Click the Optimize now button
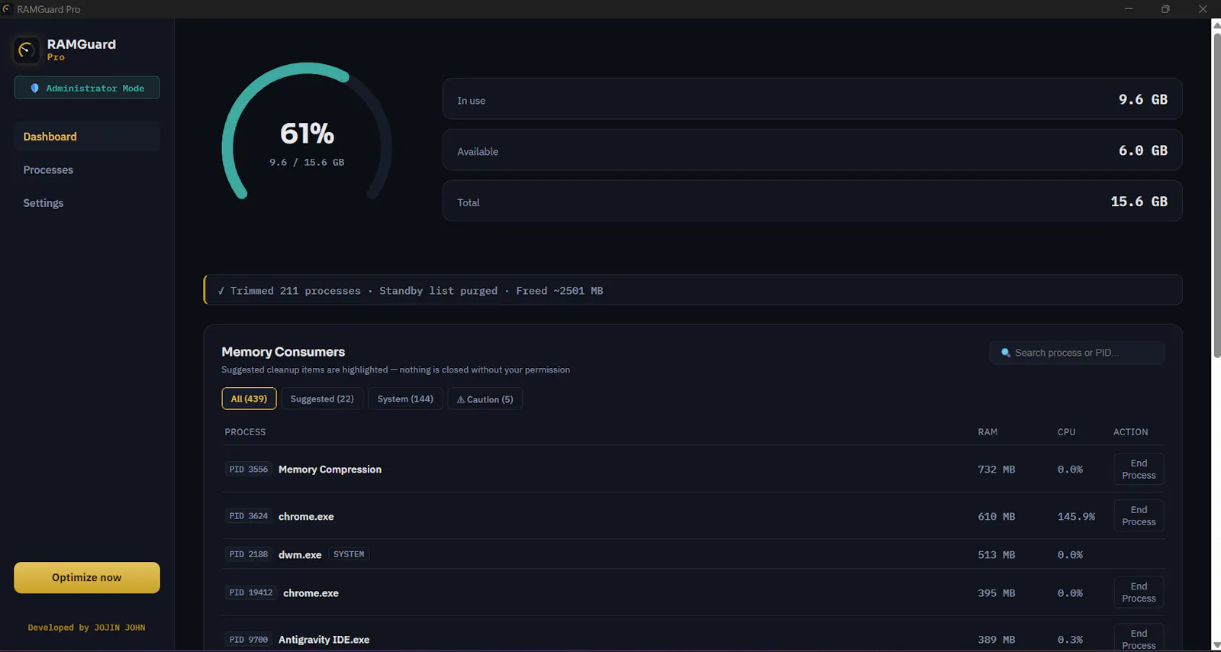 [x=87, y=577]
